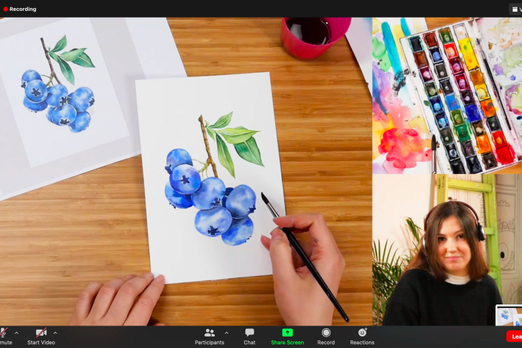The width and height of the screenshot is (522, 348).
Task: Expand the caret beside Participants
Action: click(226, 333)
